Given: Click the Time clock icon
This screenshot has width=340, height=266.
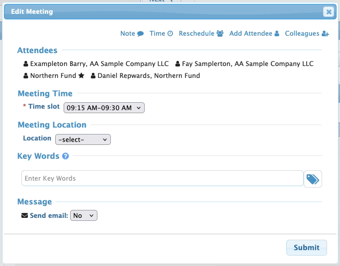Looking at the screenshot, I should point(170,34).
